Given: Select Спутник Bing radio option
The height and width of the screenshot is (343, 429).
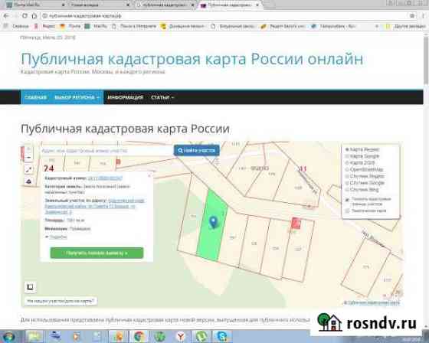Looking at the screenshot, I should coord(347,190).
